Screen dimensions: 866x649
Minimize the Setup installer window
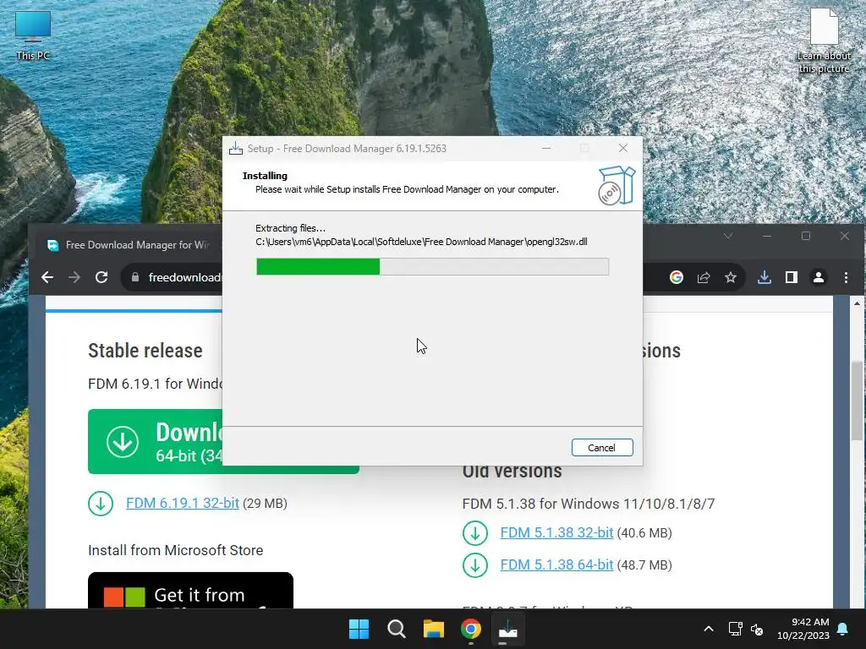(x=546, y=149)
